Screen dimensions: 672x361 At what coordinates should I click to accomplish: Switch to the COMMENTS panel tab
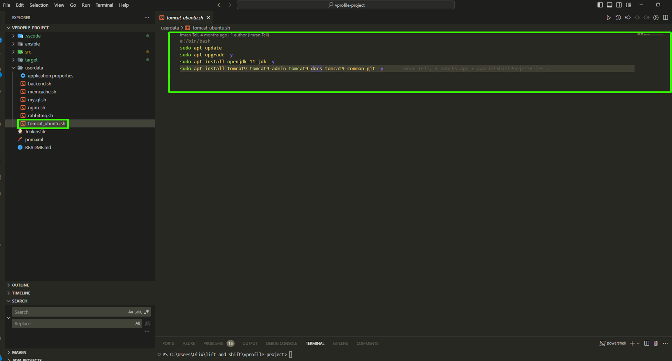[x=367, y=343]
